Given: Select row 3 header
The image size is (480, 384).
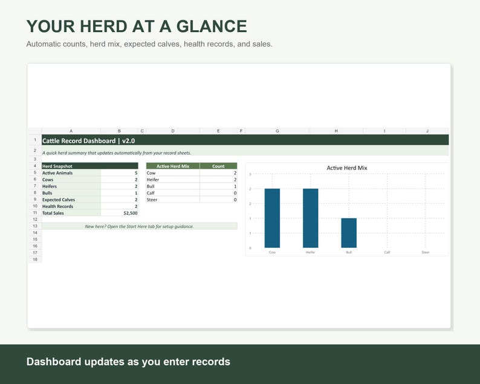Looking at the screenshot, I should pos(35,159).
